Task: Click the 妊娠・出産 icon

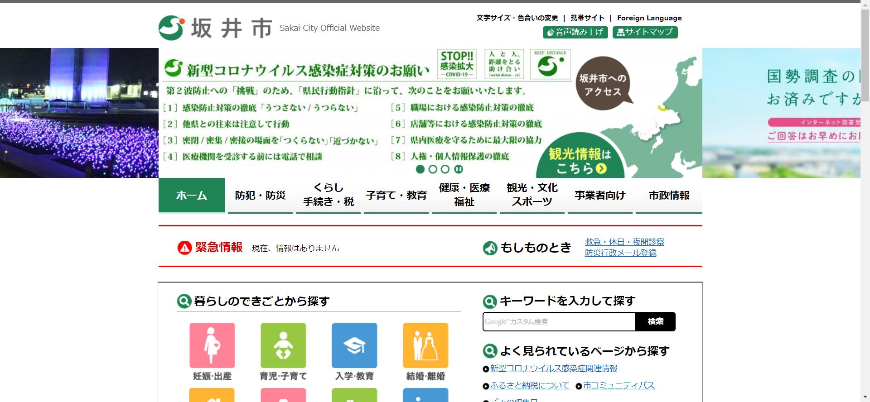Action: tap(212, 345)
